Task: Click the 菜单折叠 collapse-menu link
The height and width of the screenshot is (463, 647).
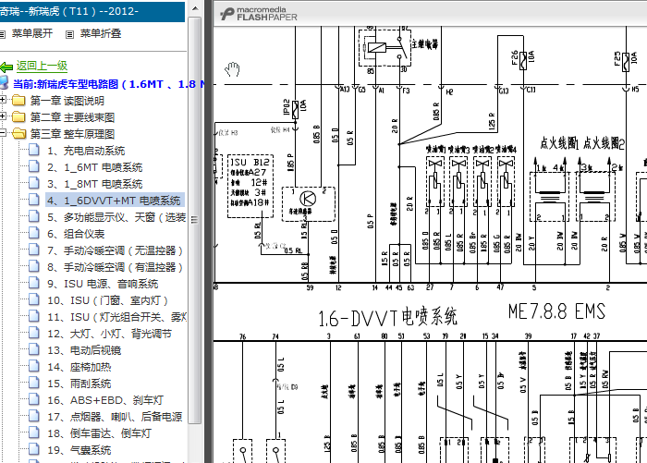Action: click(100, 33)
